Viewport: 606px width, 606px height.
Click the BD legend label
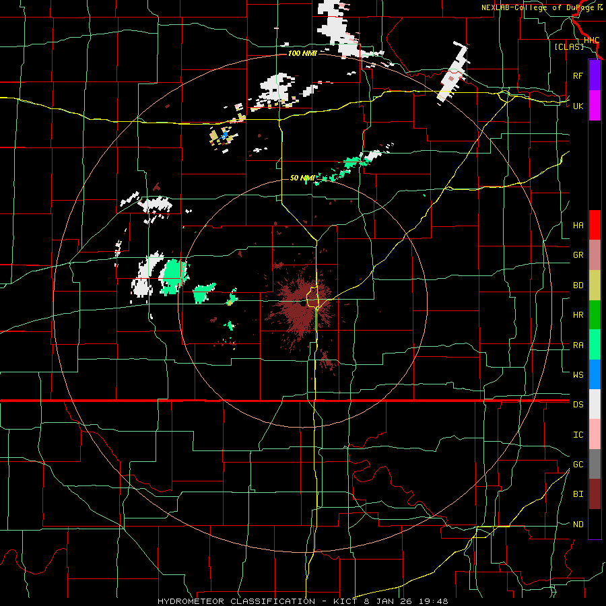[578, 285]
